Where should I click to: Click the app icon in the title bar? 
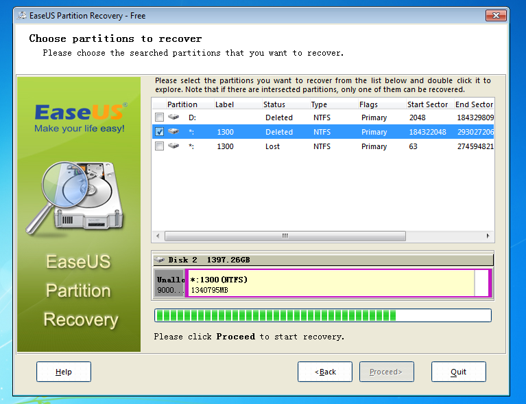[x=22, y=16]
